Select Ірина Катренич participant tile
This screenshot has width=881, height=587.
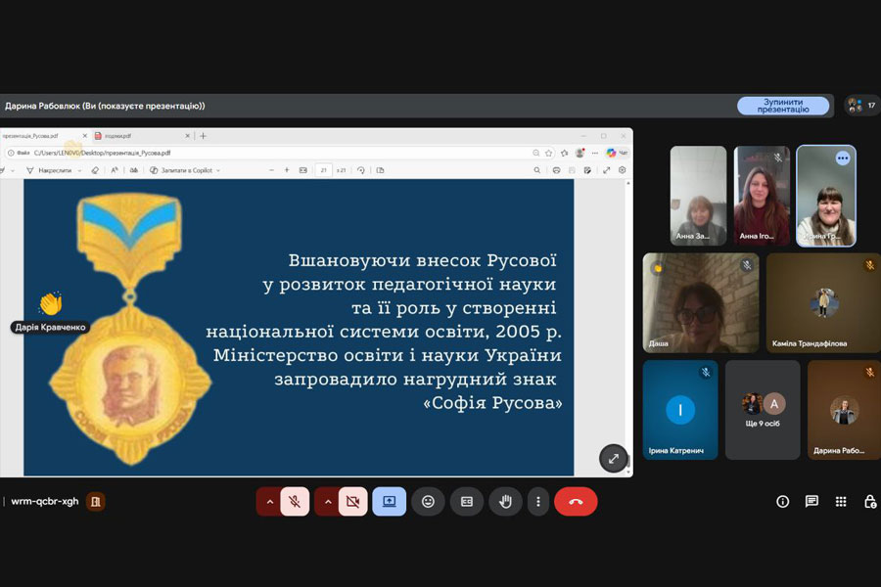(x=680, y=410)
